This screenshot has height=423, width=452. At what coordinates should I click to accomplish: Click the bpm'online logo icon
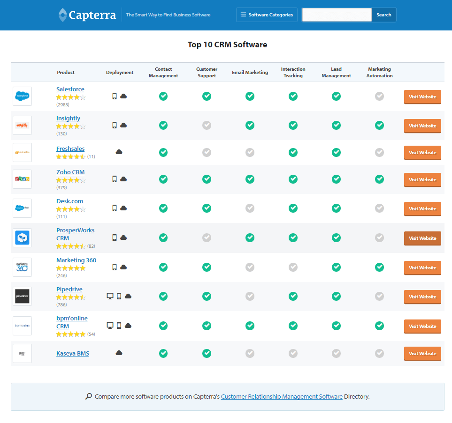(x=22, y=326)
